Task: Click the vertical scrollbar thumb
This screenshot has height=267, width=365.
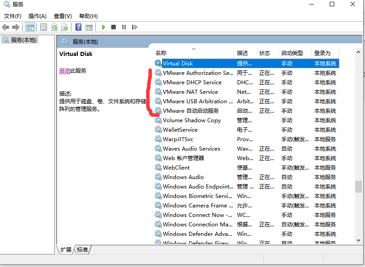Action: (x=358, y=187)
